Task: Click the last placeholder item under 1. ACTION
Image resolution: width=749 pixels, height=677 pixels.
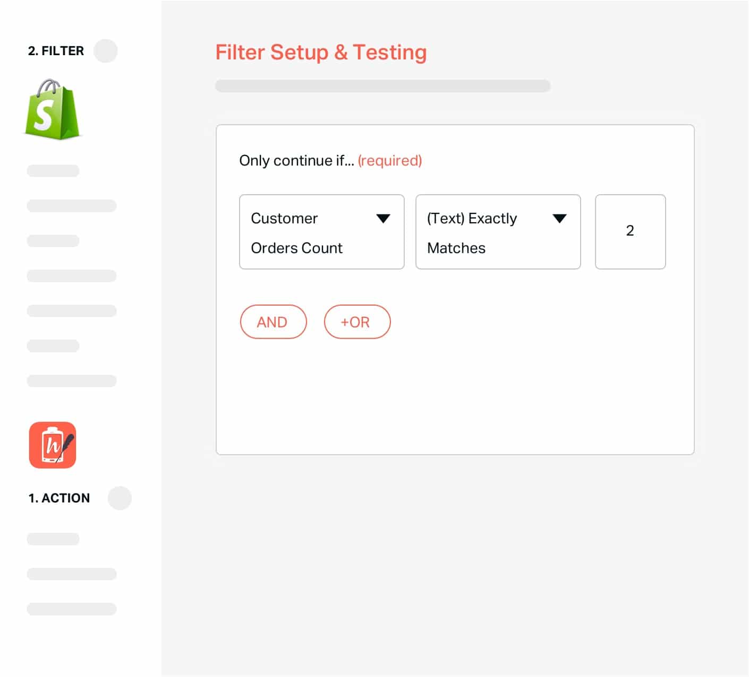Action: [72, 609]
